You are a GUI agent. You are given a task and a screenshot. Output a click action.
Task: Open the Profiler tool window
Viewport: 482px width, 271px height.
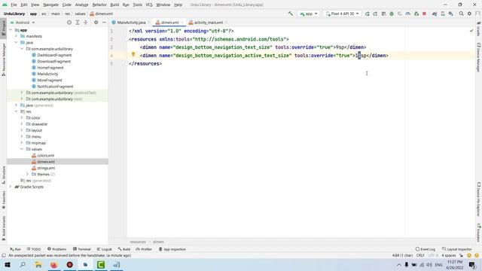(x=144, y=249)
